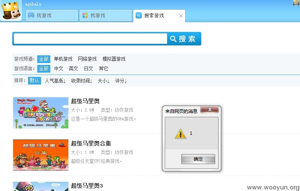This screenshot has height=191, width=300.
Task: Sort results by 大小
Action: (103, 81)
